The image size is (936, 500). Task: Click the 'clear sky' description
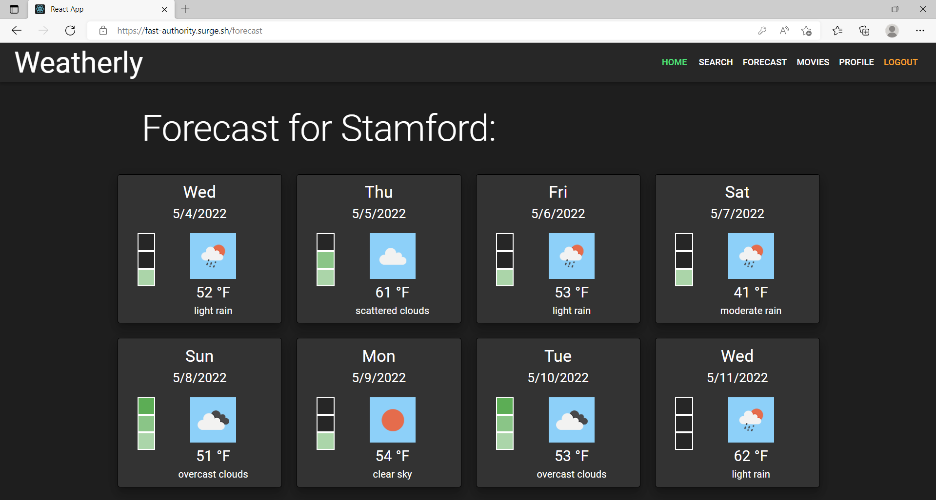[393, 474]
